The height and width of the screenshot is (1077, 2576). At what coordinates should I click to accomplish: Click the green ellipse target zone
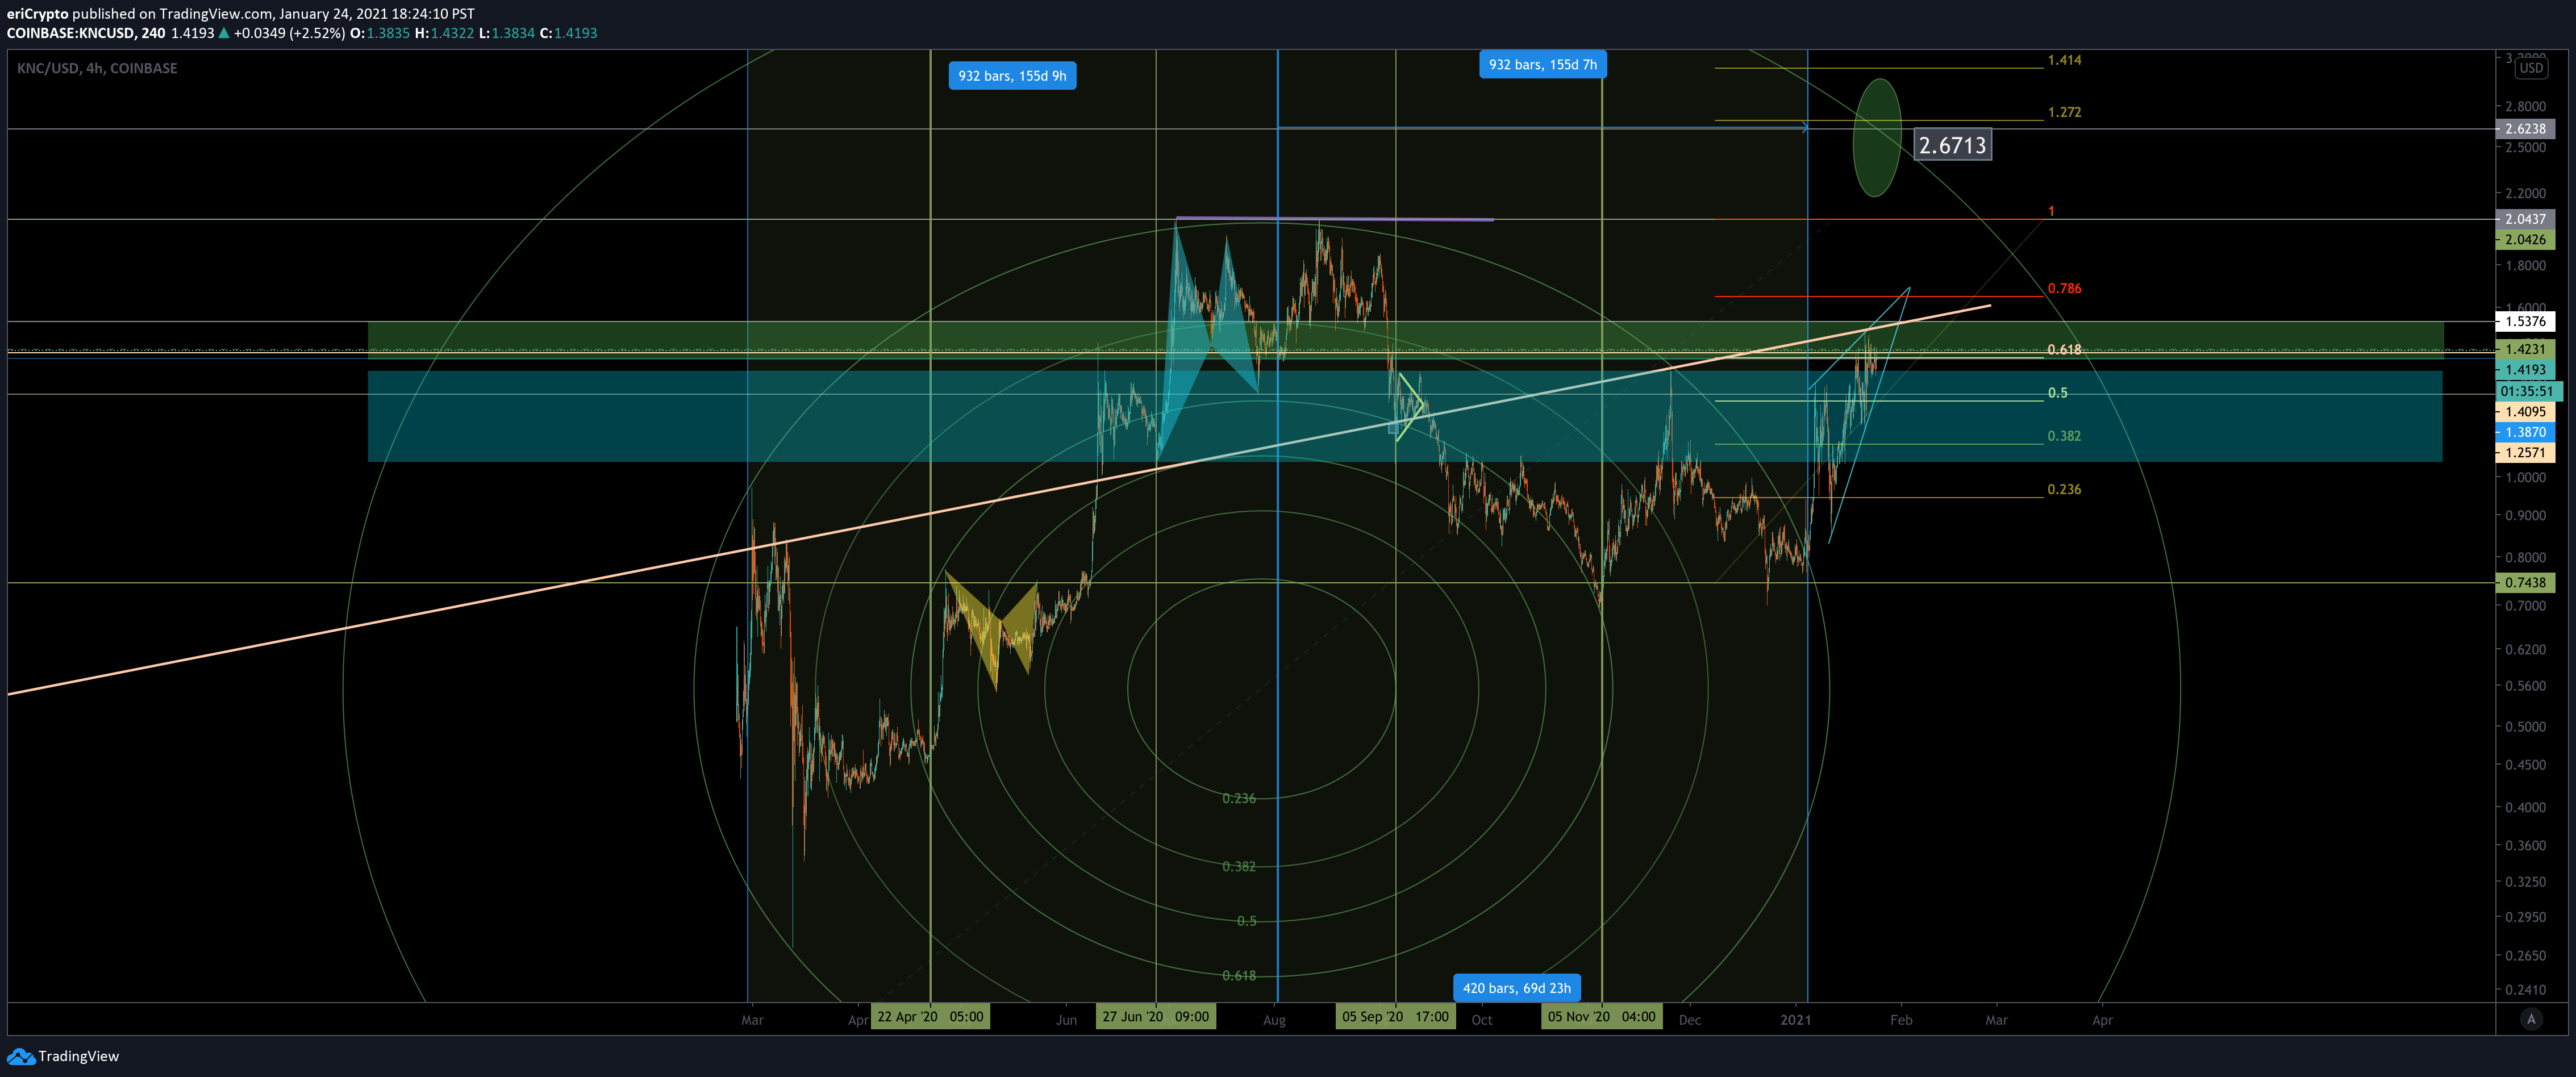tap(1876, 138)
